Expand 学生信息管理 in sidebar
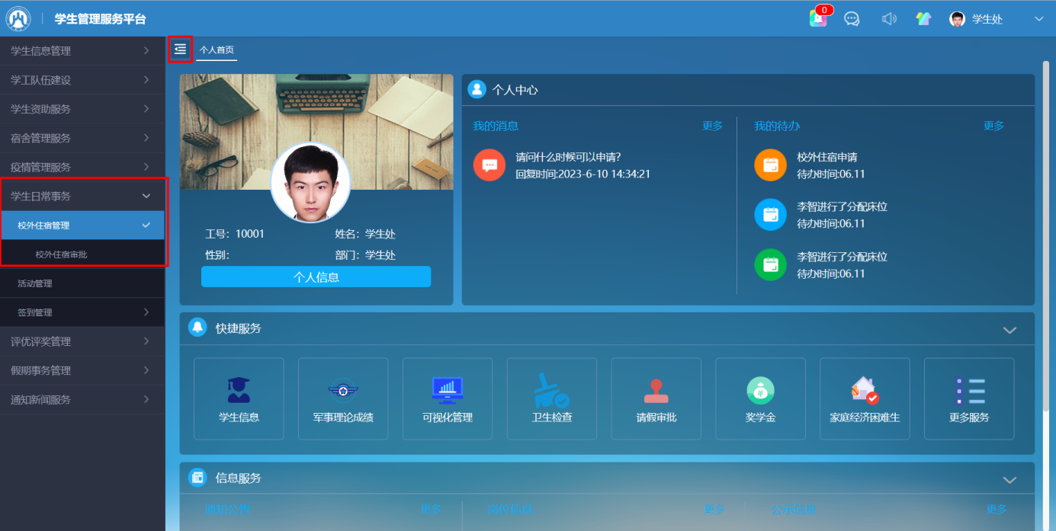Image resolution: width=1056 pixels, height=531 pixels. [82, 51]
